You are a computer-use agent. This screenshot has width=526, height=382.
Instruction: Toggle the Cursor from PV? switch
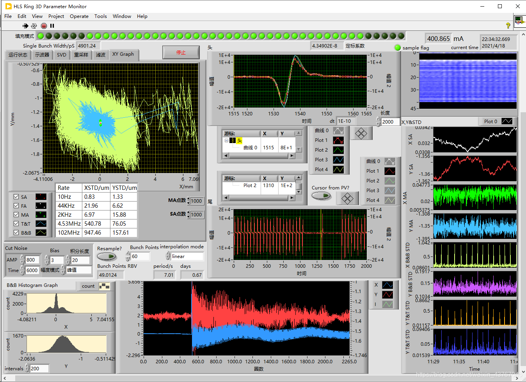pos(321,196)
